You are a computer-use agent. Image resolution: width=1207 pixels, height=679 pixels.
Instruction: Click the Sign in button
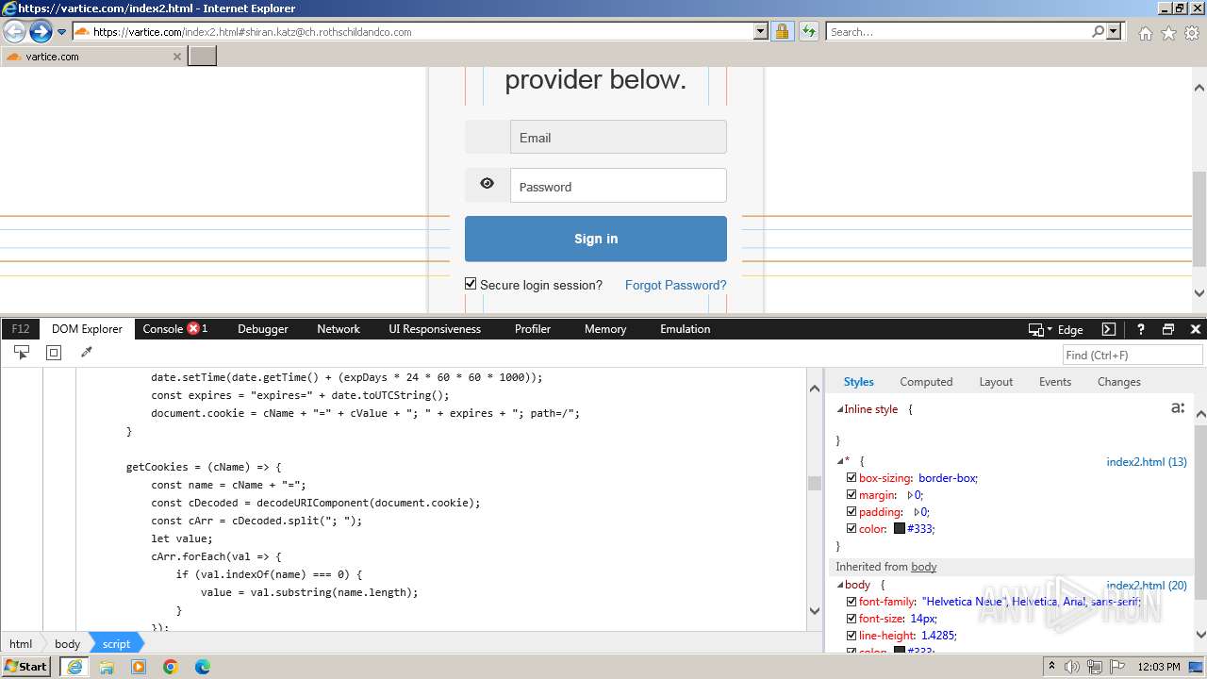pyautogui.click(x=596, y=239)
